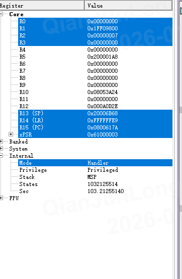Select the R14 (LR) register row
This screenshot has height=279, width=182.
tap(95, 120)
